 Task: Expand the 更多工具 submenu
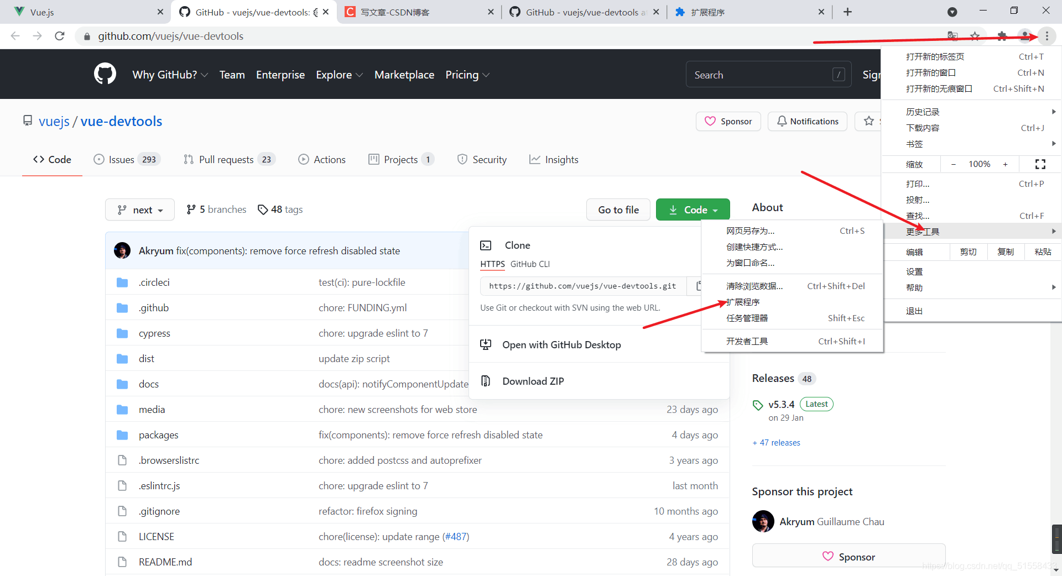point(972,231)
